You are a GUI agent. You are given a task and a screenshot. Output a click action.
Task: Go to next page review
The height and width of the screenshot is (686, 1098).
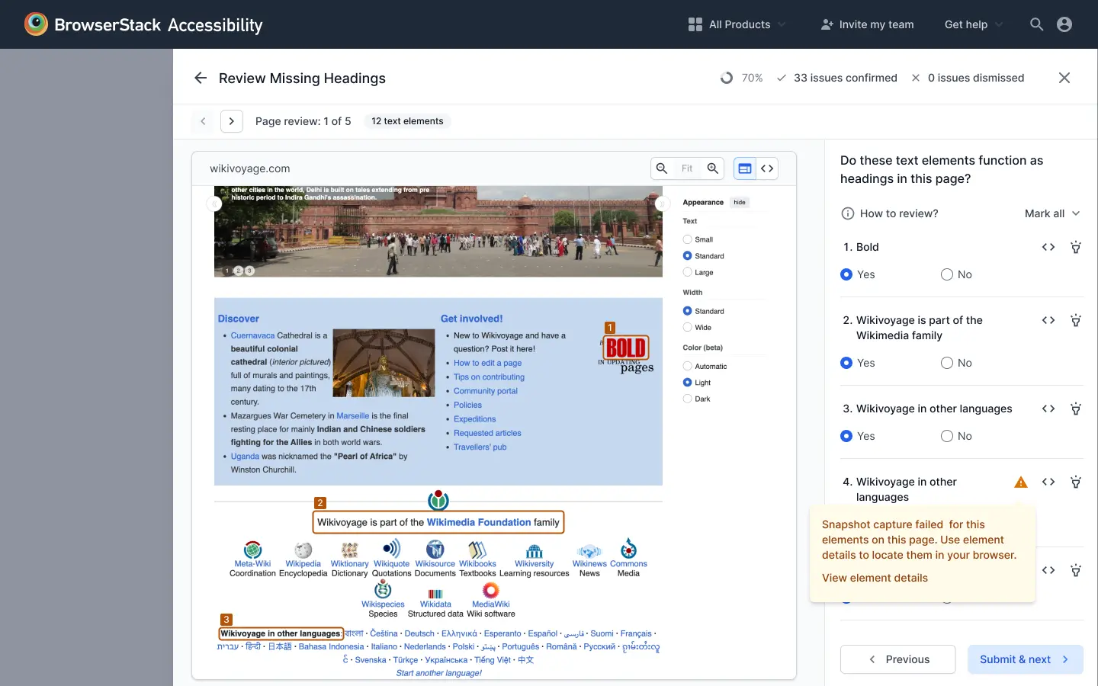[x=232, y=121]
